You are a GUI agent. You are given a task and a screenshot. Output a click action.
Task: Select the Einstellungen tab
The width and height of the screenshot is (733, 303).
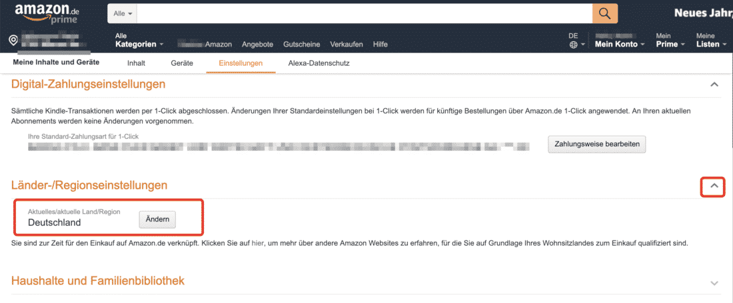click(241, 63)
